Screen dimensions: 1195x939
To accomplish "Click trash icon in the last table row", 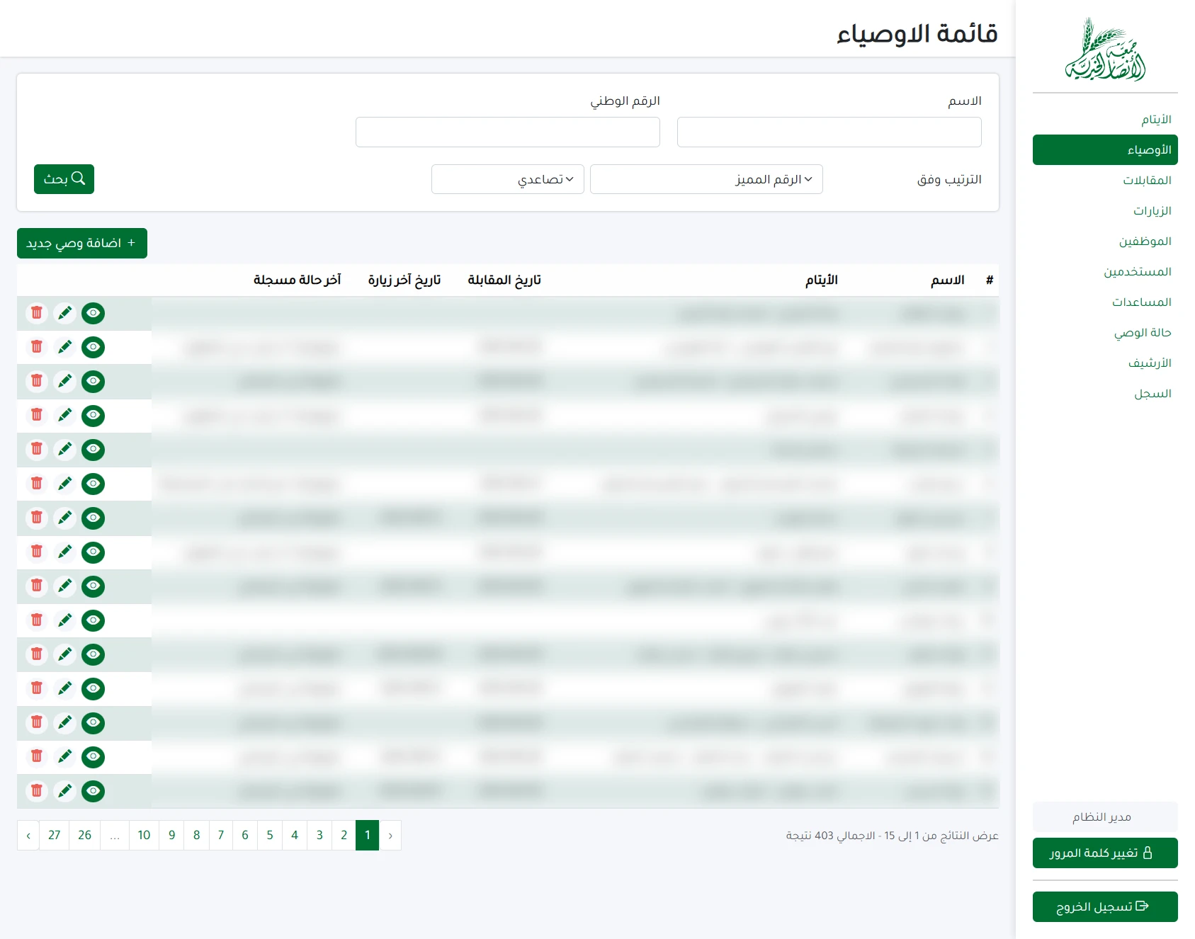I will click(37, 790).
